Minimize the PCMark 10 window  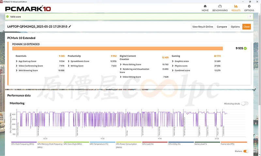[x=243, y=2]
